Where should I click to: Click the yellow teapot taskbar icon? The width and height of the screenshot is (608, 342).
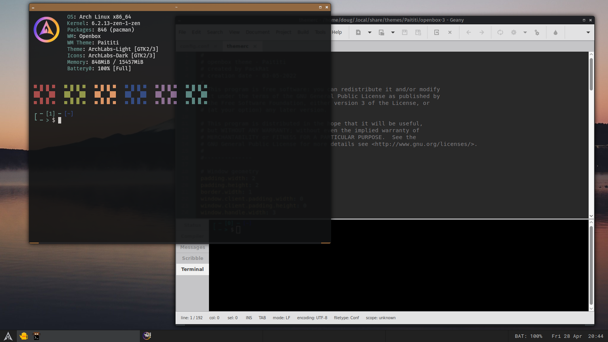(23, 336)
